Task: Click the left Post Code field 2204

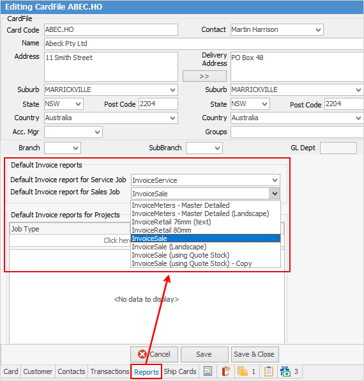Action: pos(158,104)
